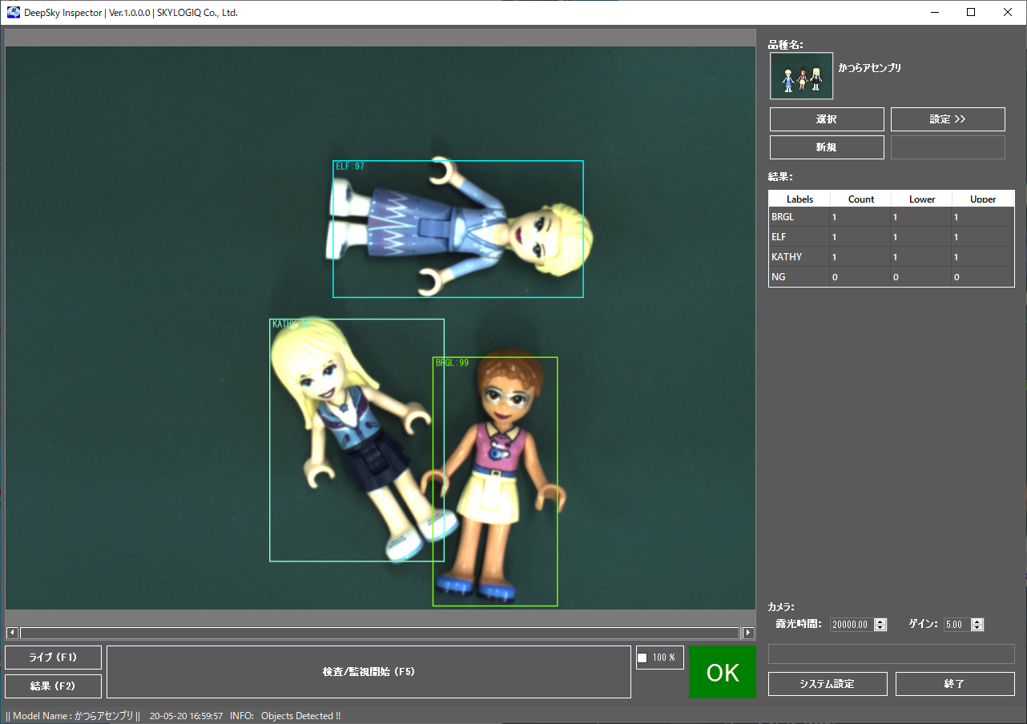Exit the app with 終了

[x=955, y=684]
